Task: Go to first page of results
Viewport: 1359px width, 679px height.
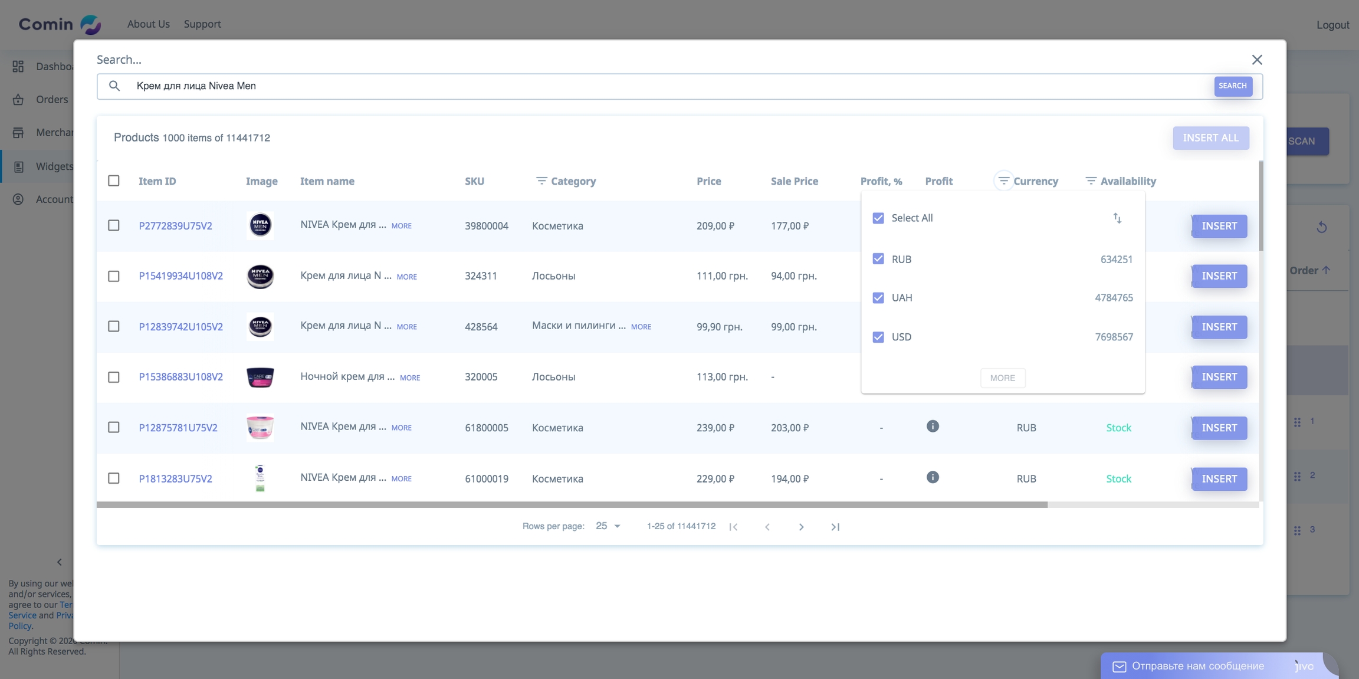Action: (x=733, y=527)
